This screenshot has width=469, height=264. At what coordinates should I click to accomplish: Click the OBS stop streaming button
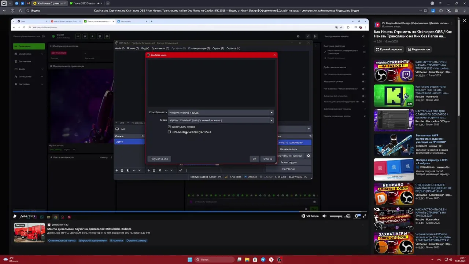coord(294,143)
